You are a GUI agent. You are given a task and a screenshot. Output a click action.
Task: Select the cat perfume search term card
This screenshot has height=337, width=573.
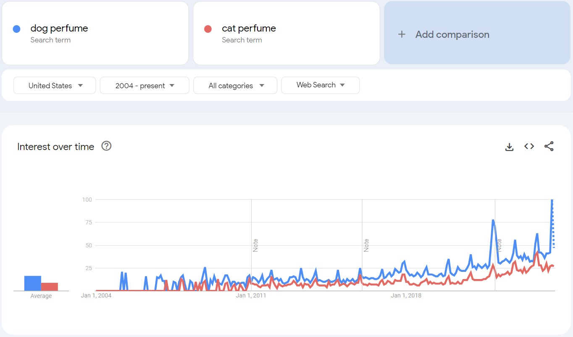pyautogui.click(x=286, y=33)
